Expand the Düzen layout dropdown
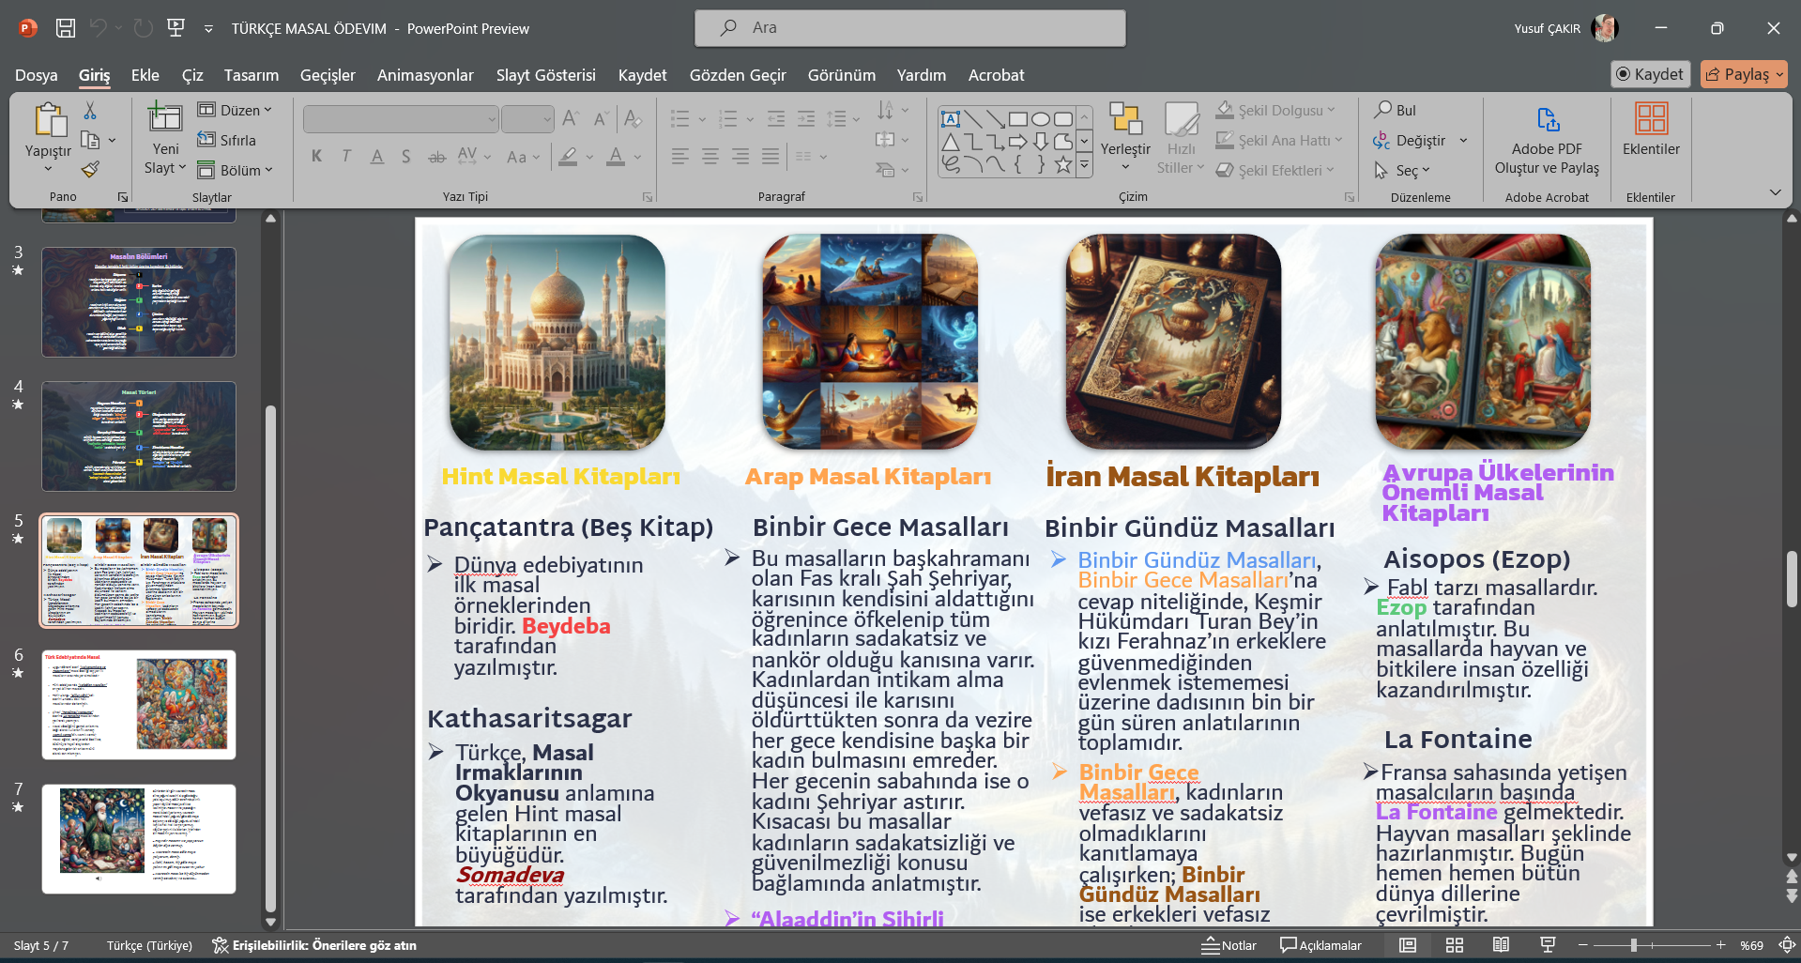Image resolution: width=1801 pixels, height=963 pixels. (235, 110)
